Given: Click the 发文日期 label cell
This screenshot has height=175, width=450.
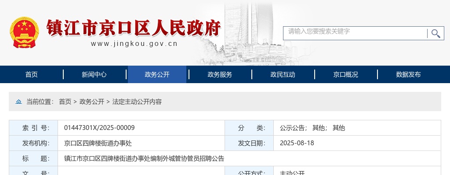Looking at the screenshot, I should (x=250, y=143).
